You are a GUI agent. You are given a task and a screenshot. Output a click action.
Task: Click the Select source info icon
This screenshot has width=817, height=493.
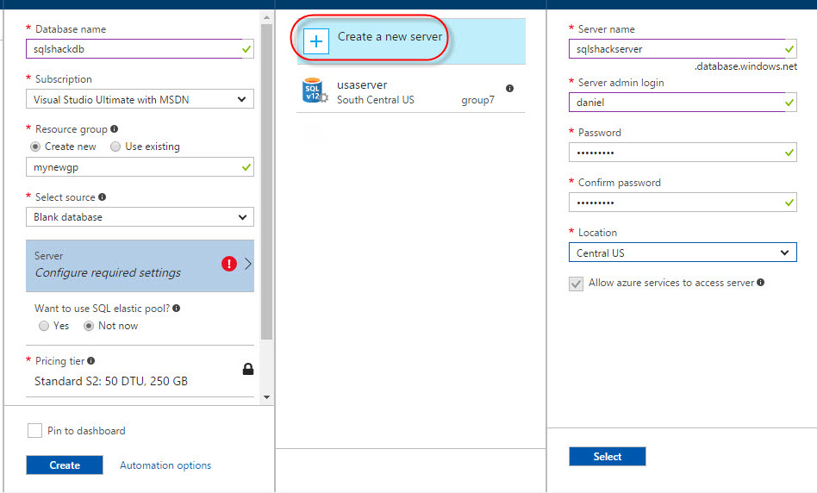102,197
